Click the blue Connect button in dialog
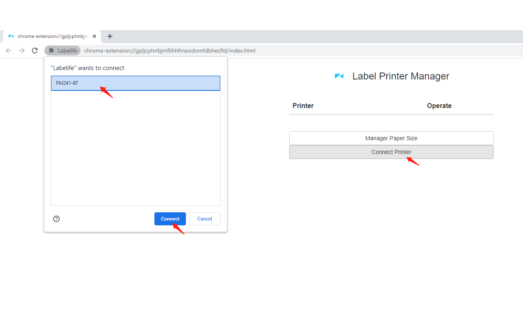This screenshot has height=326, width=523. (170, 219)
